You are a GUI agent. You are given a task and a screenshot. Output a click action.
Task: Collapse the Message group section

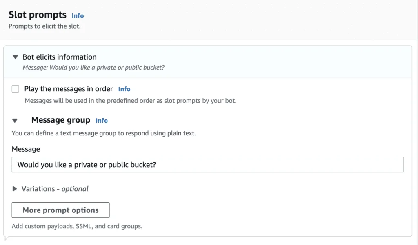point(15,121)
